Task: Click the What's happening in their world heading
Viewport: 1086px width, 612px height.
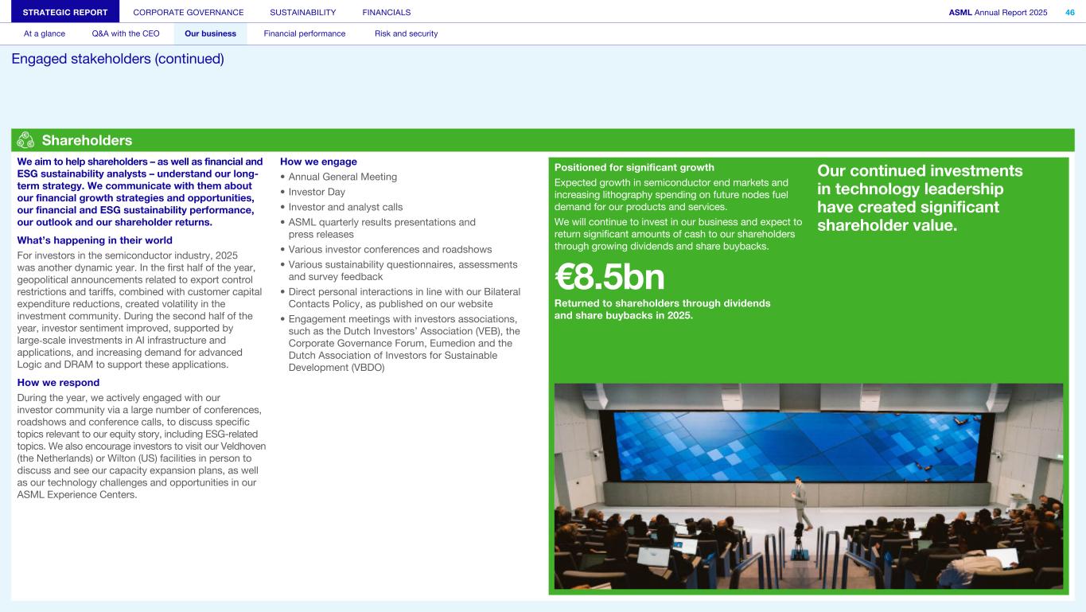Action: (95, 240)
